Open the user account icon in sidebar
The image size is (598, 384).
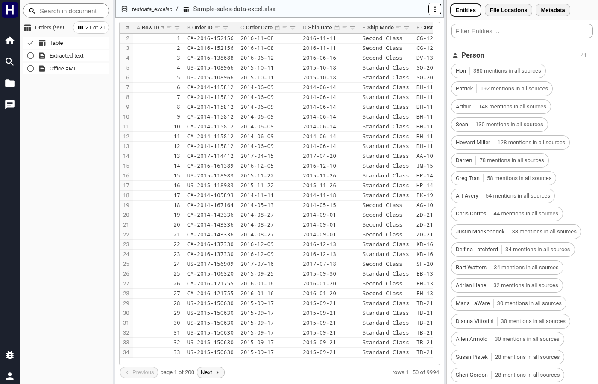tap(10, 376)
